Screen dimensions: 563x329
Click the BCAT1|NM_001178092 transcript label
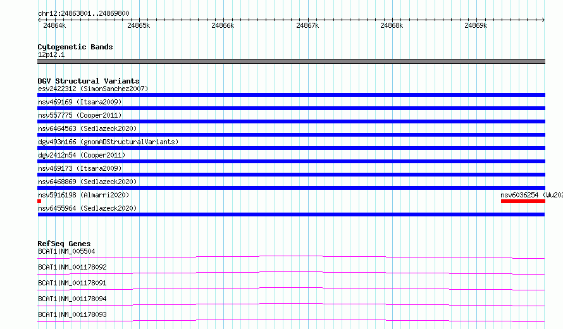tap(72, 267)
